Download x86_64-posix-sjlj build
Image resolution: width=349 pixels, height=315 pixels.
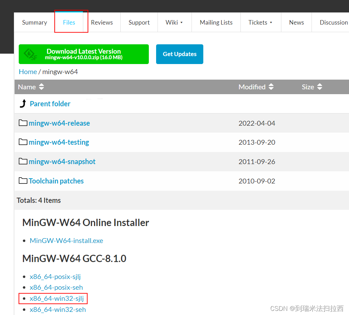[x=55, y=277]
